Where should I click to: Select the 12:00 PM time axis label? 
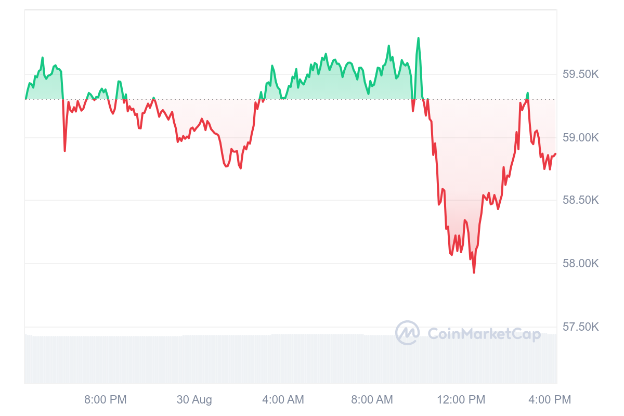(x=461, y=399)
